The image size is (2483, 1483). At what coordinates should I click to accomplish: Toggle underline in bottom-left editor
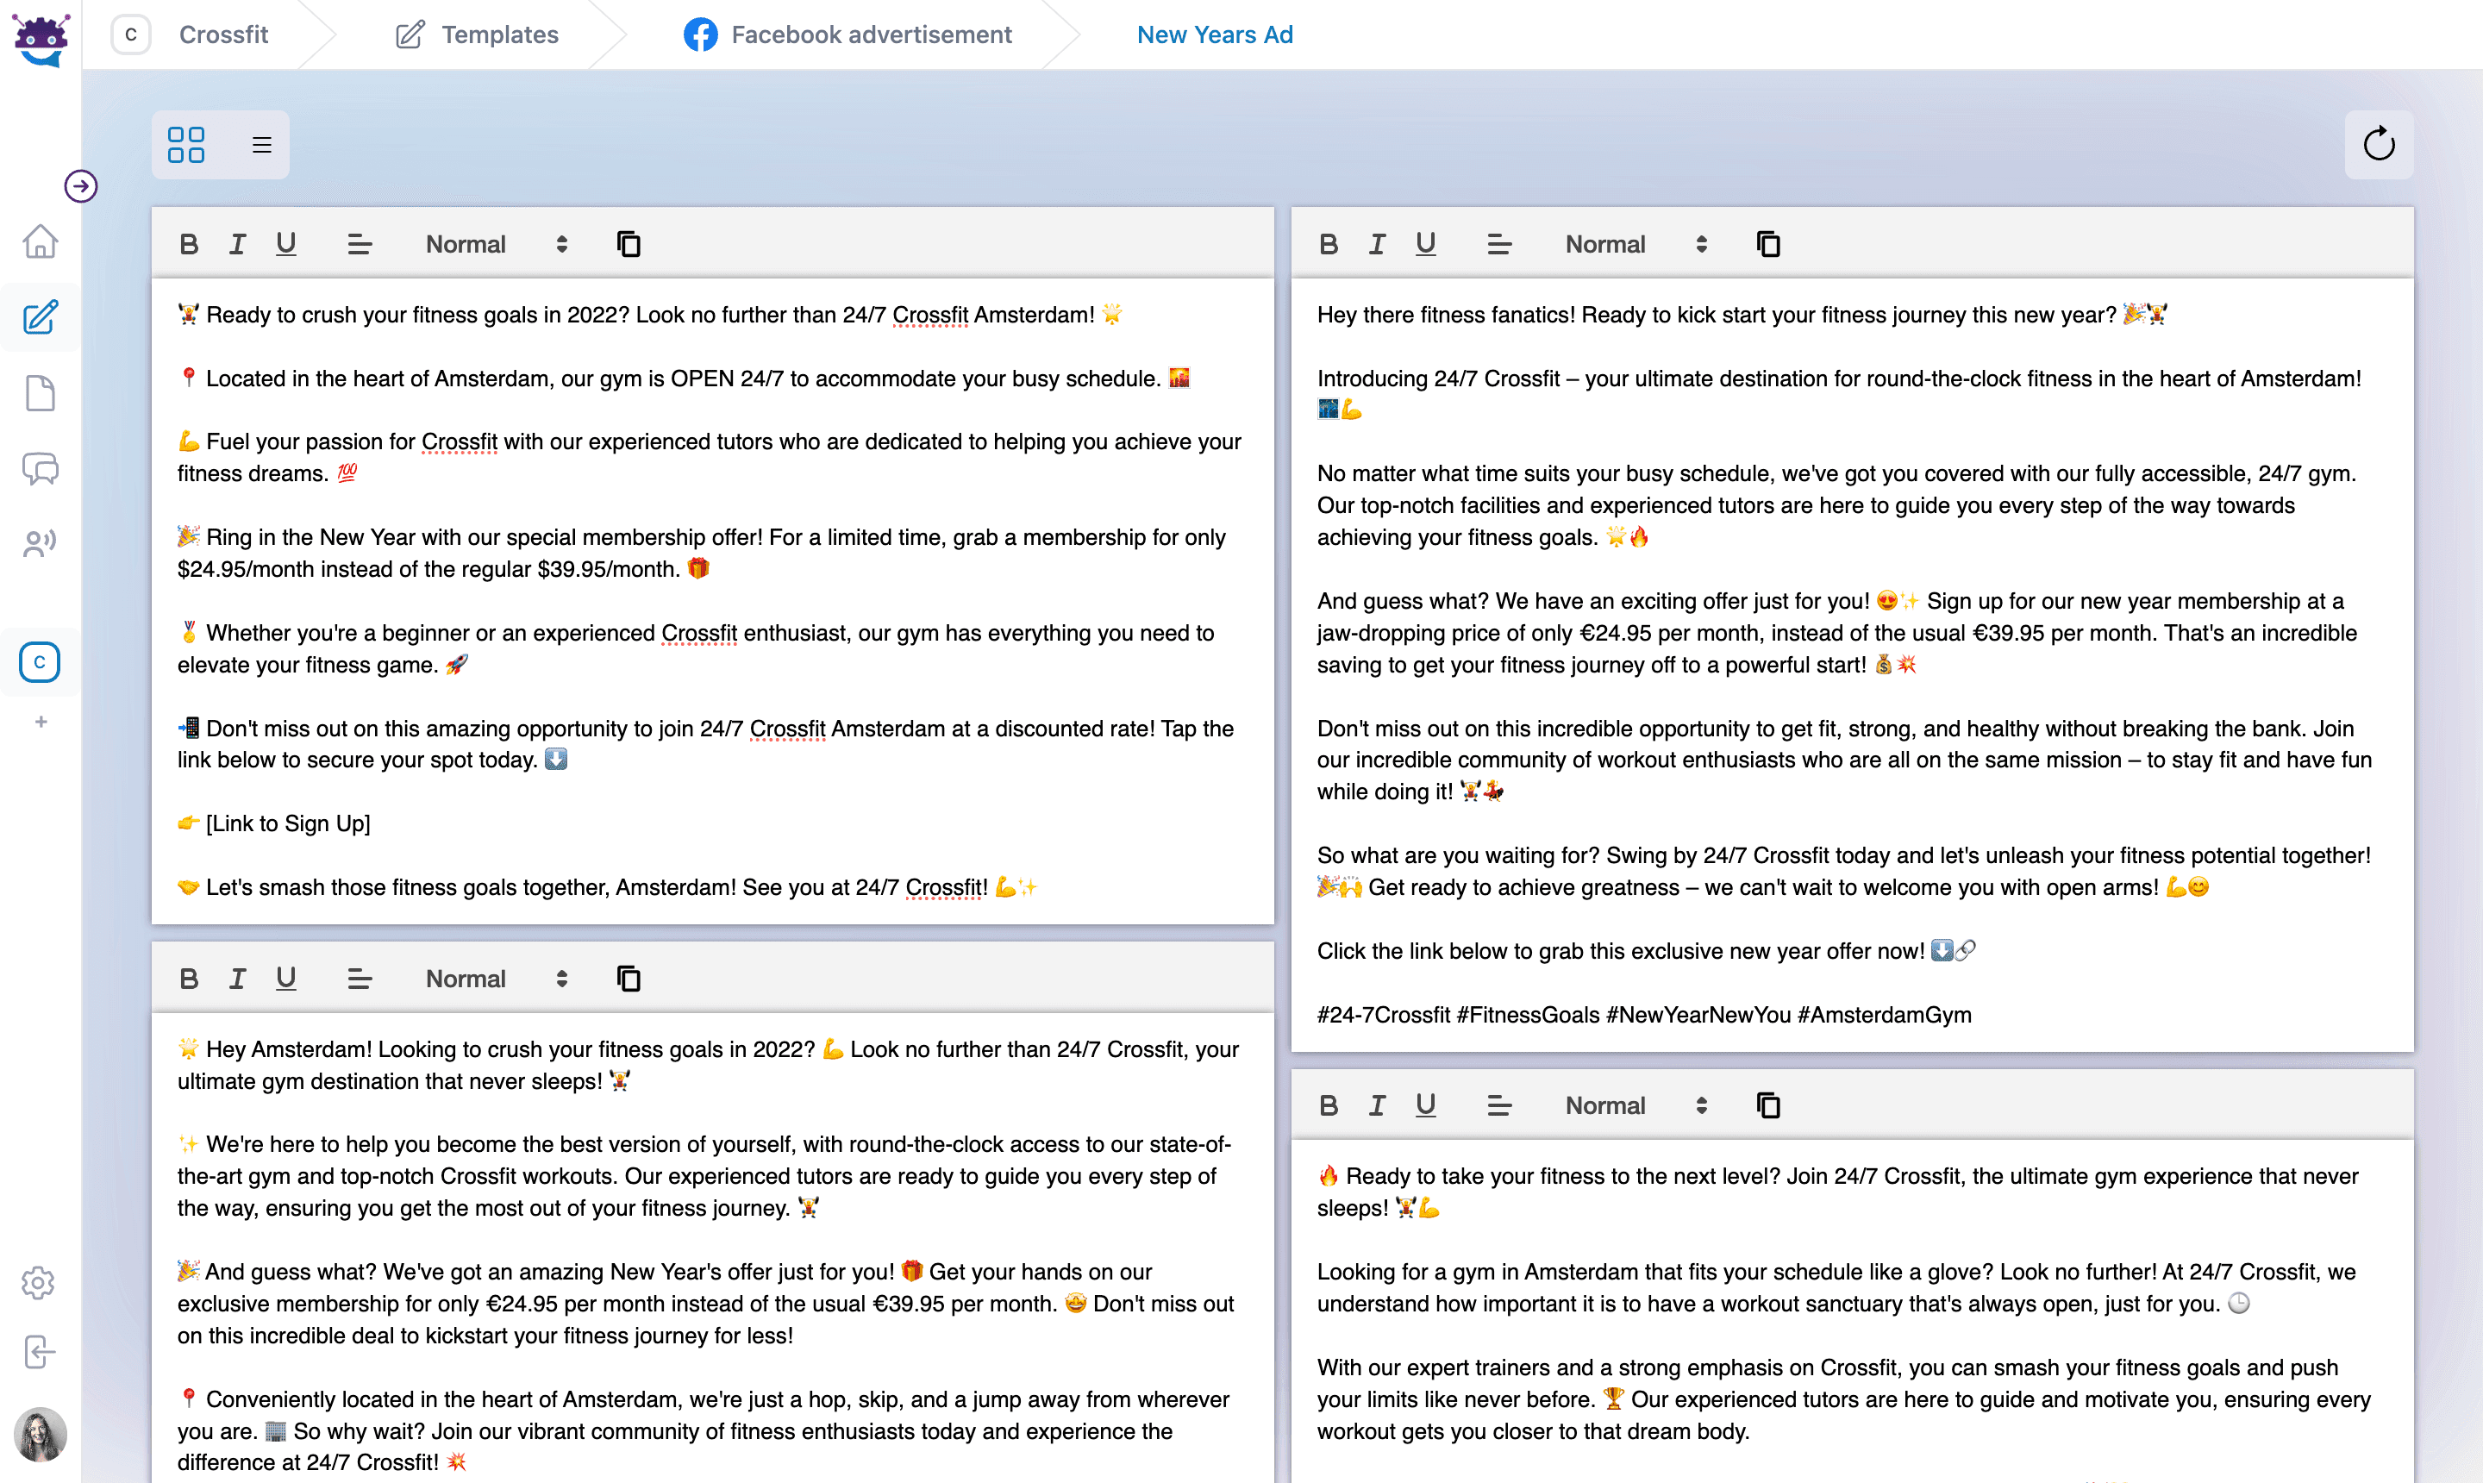point(285,979)
